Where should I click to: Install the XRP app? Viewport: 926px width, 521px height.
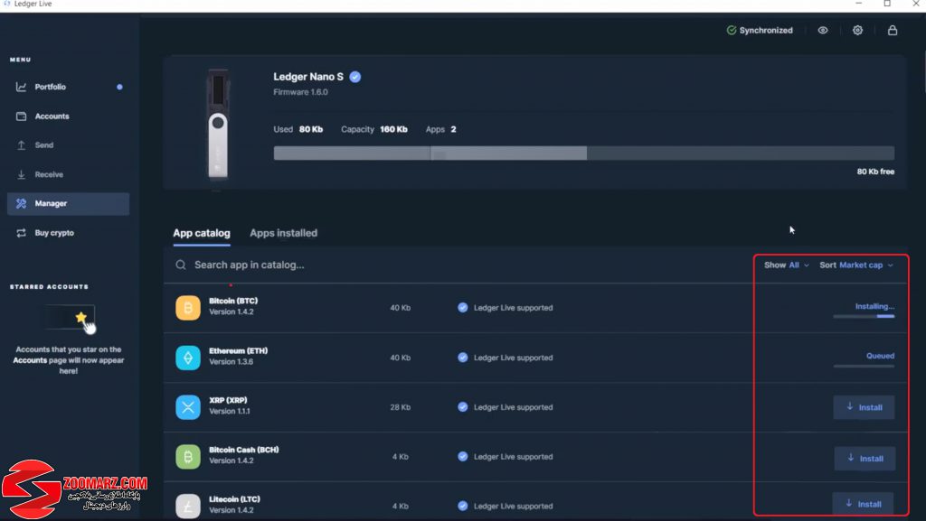point(864,407)
